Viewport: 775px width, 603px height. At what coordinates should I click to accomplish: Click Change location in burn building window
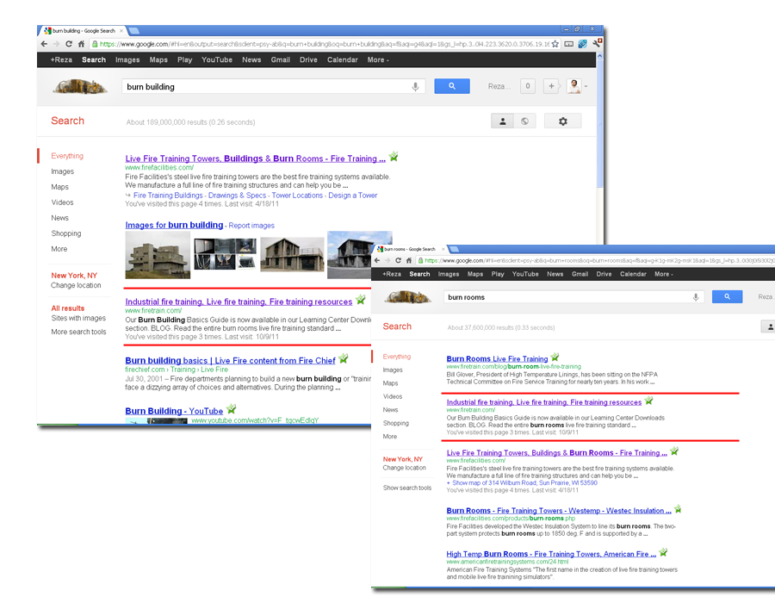76,285
